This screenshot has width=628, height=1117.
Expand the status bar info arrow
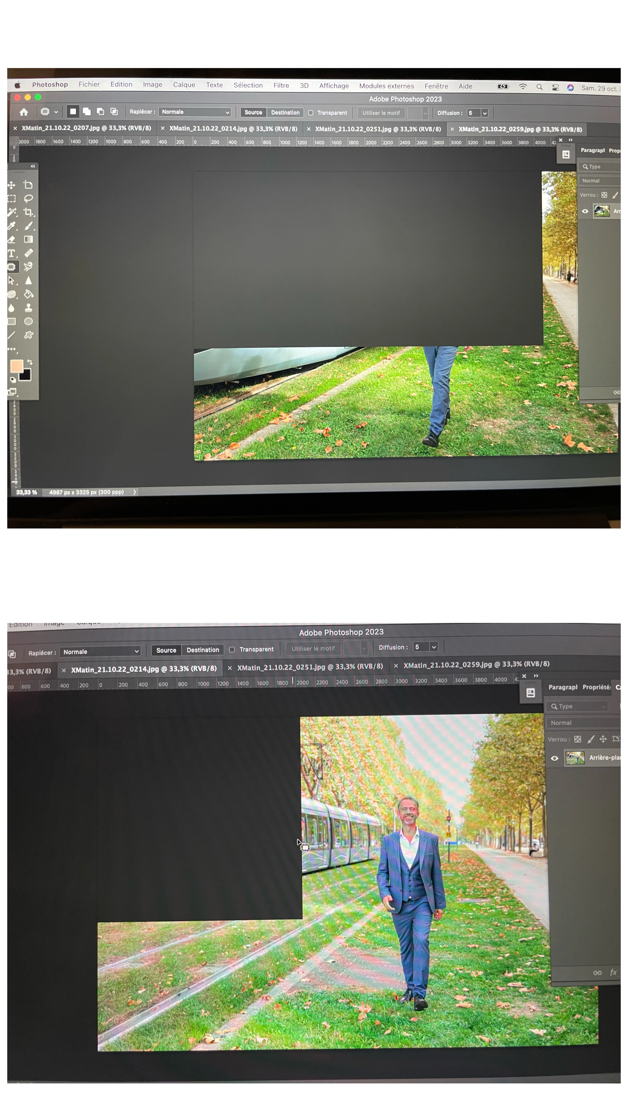tap(135, 492)
